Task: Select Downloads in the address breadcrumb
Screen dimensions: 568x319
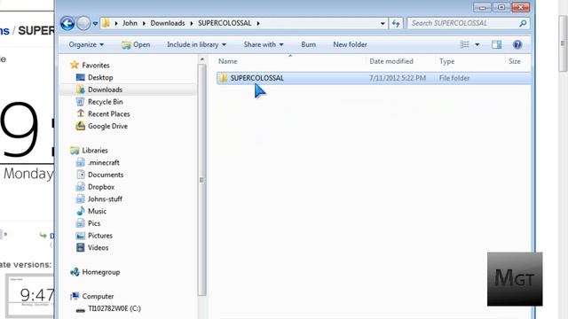Action: (x=168, y=23)
